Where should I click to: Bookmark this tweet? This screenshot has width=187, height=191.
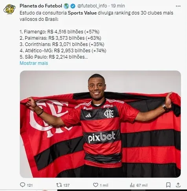click(168, 185)
